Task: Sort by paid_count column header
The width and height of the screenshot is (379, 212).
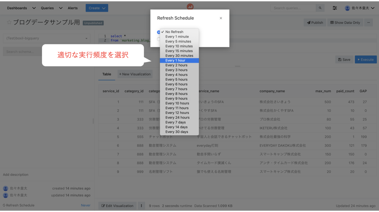Action: [345, 91]
